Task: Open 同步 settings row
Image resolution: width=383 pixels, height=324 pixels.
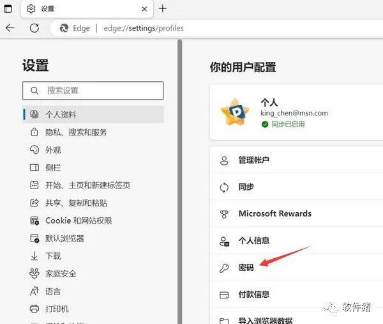Action: tap(296, 187)
